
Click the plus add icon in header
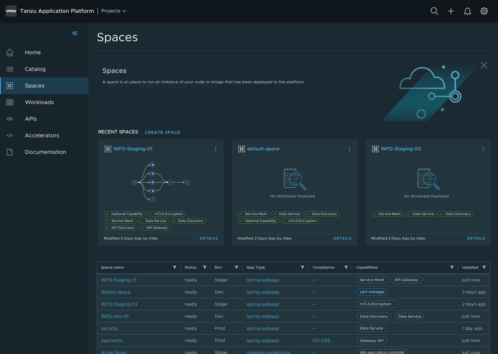coord(451,11)
